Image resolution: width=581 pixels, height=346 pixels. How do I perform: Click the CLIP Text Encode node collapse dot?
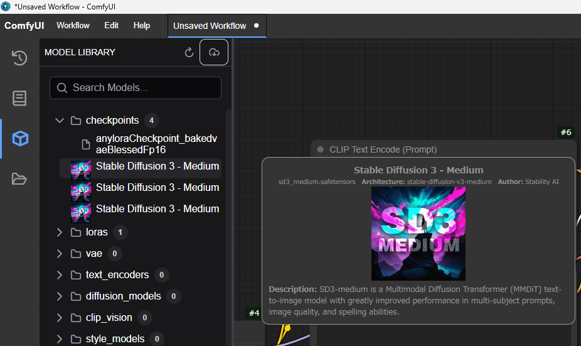321,149
